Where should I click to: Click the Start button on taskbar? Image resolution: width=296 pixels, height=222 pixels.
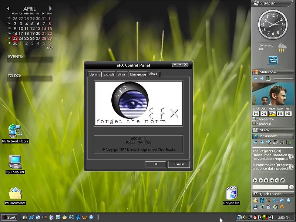[x=9, y=217]
